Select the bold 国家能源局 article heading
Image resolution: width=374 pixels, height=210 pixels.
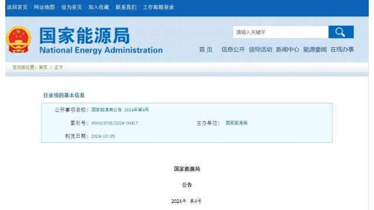tap(187, 169)
